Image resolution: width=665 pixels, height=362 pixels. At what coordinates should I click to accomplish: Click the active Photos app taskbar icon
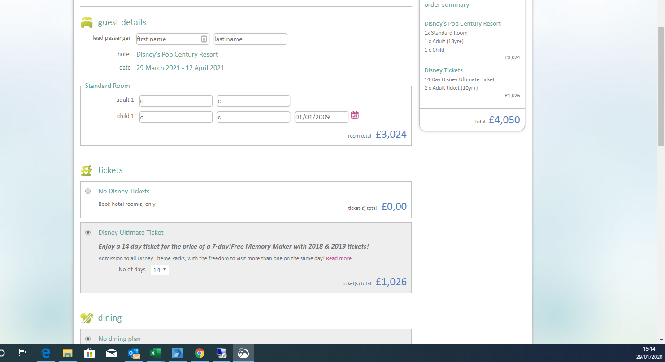[243, 353]
